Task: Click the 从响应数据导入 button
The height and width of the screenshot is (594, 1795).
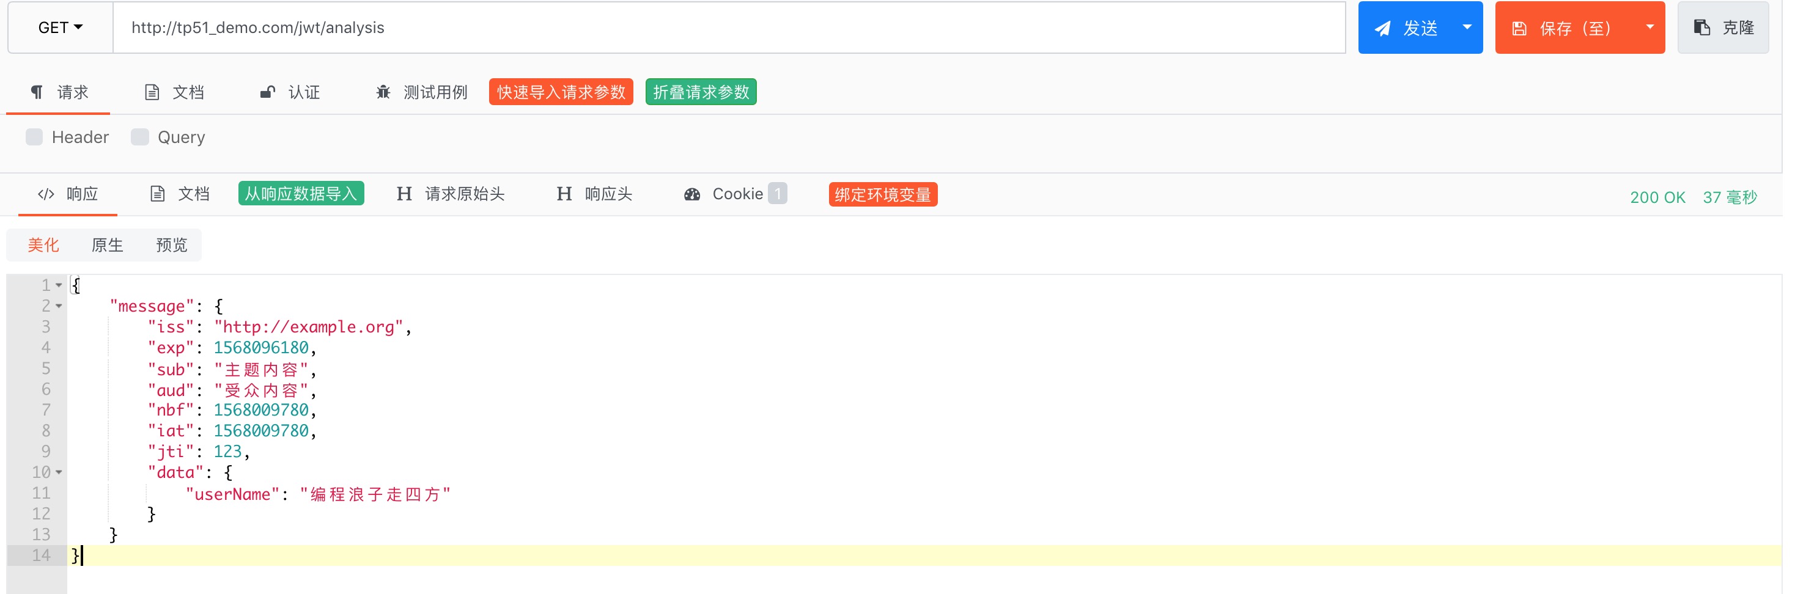Action: [301, 194]
